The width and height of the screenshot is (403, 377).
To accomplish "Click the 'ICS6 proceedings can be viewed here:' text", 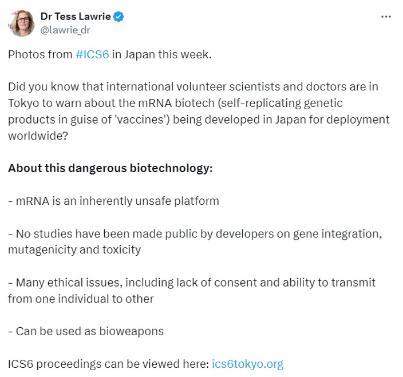I will [x=108, y=364].
